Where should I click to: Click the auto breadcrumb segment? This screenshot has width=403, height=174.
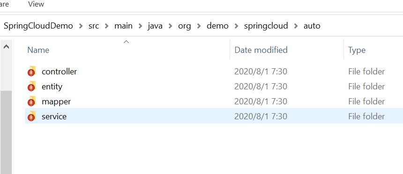(x=312, y=26)
